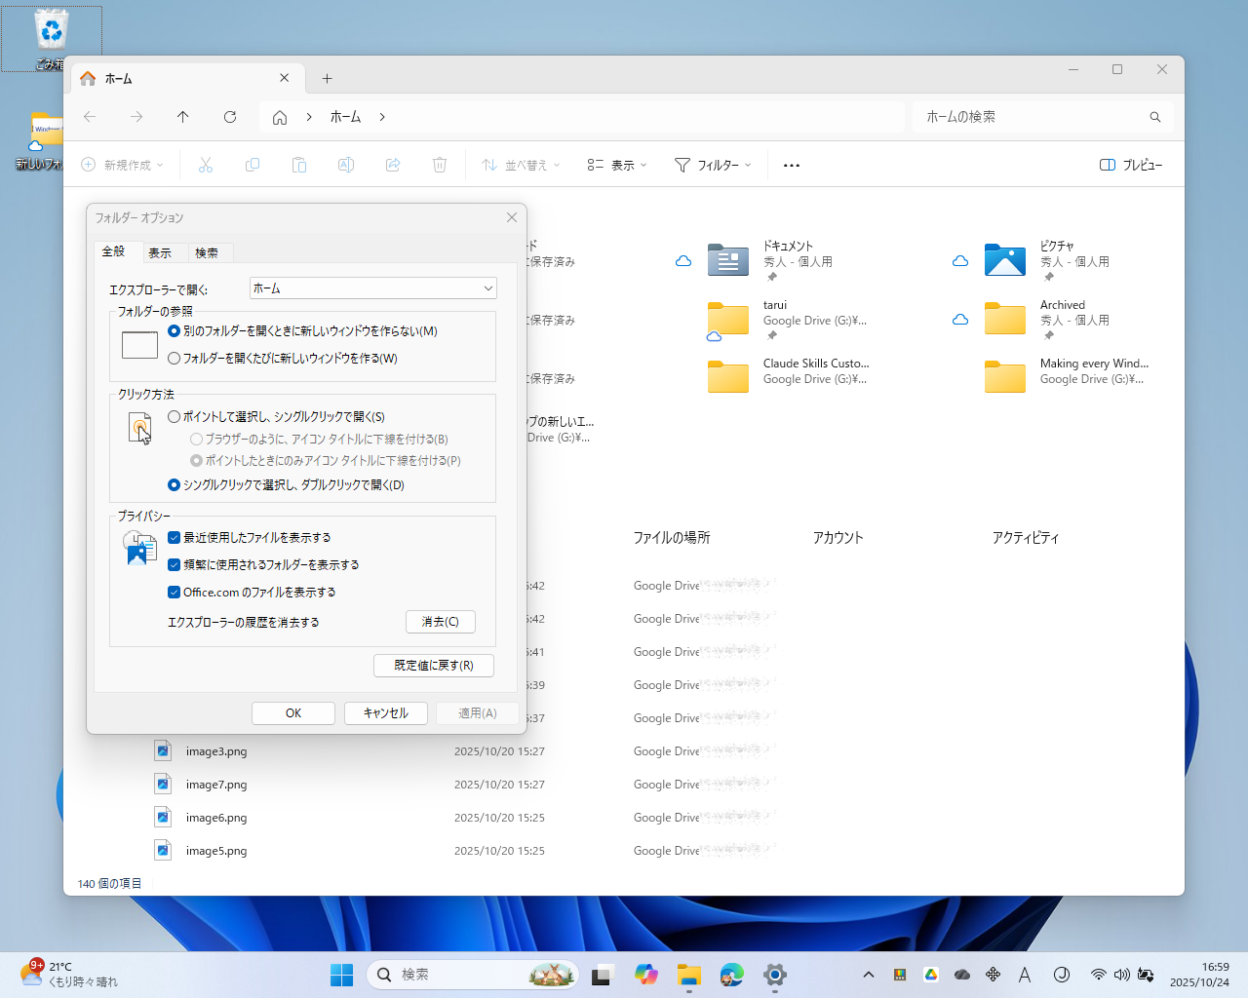Open the フィルター dropdown
Viewport: 1248px width, 998px height.
click(x=714, y=165)
